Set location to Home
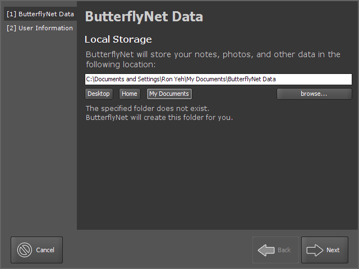Image resolution: width=359 pixels, height=269 pixels. [130, 94]
